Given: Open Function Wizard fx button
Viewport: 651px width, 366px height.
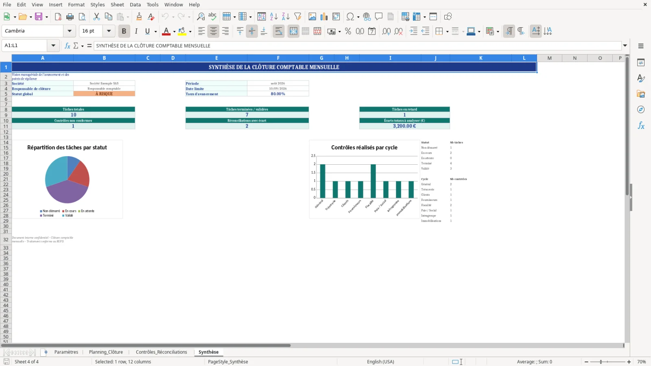Looking at the screenshot, I should coord(68,46).
